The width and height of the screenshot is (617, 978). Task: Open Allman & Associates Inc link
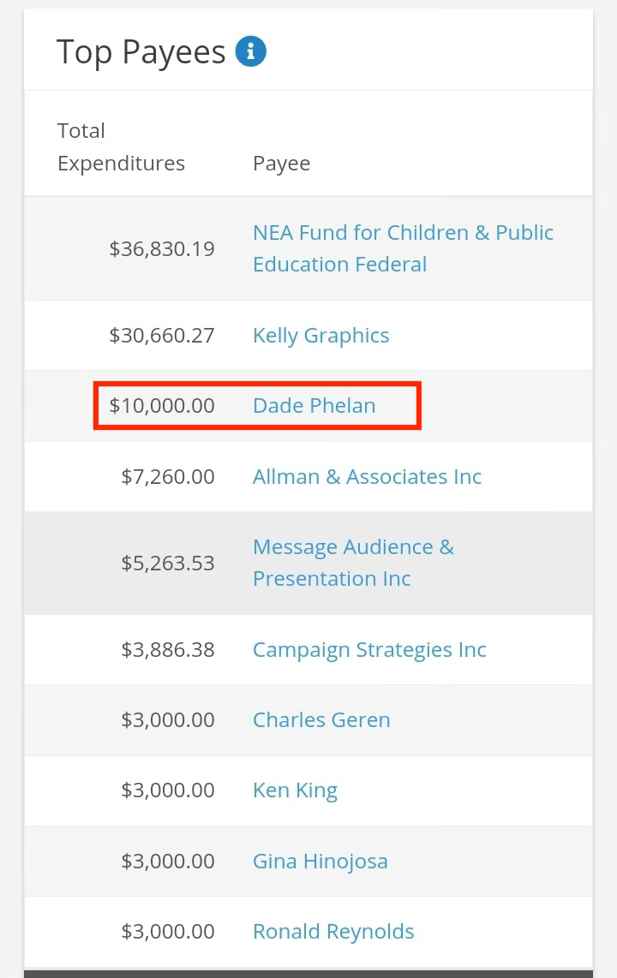pos(367,476)
